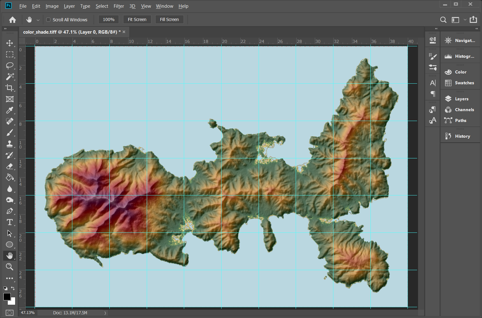Choose the Magic Wand tool
Viewport: 482px width, 318px height.
[x=10, y=77]
